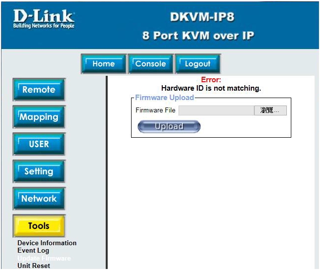Open the USER management section
Viewport: 320px width, 270px height.
pyautogui.click(x=39, y=144)
